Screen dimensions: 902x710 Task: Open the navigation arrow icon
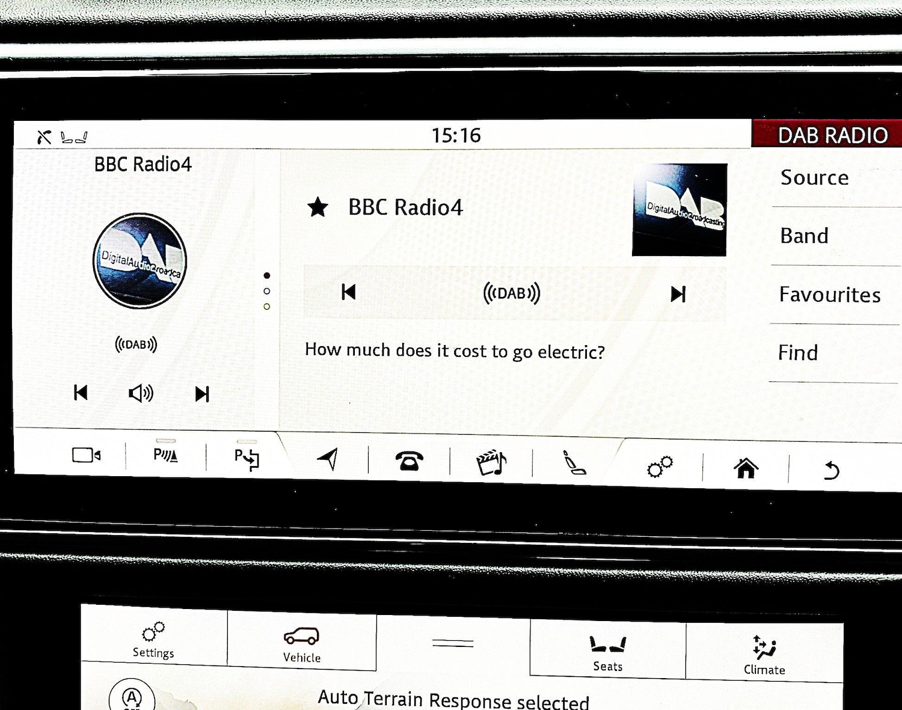(x=328, y=460)
